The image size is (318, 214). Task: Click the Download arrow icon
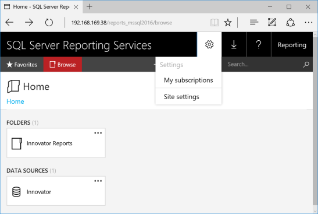click(x=234, y=44)
